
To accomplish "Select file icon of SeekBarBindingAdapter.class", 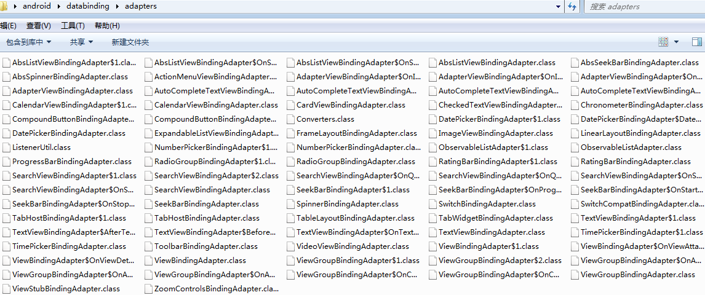I will coord(148,204).
